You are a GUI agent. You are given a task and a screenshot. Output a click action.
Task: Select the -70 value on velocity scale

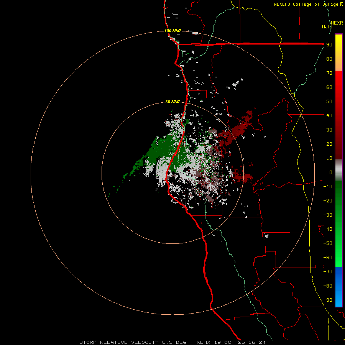click(x=328, y=272)
